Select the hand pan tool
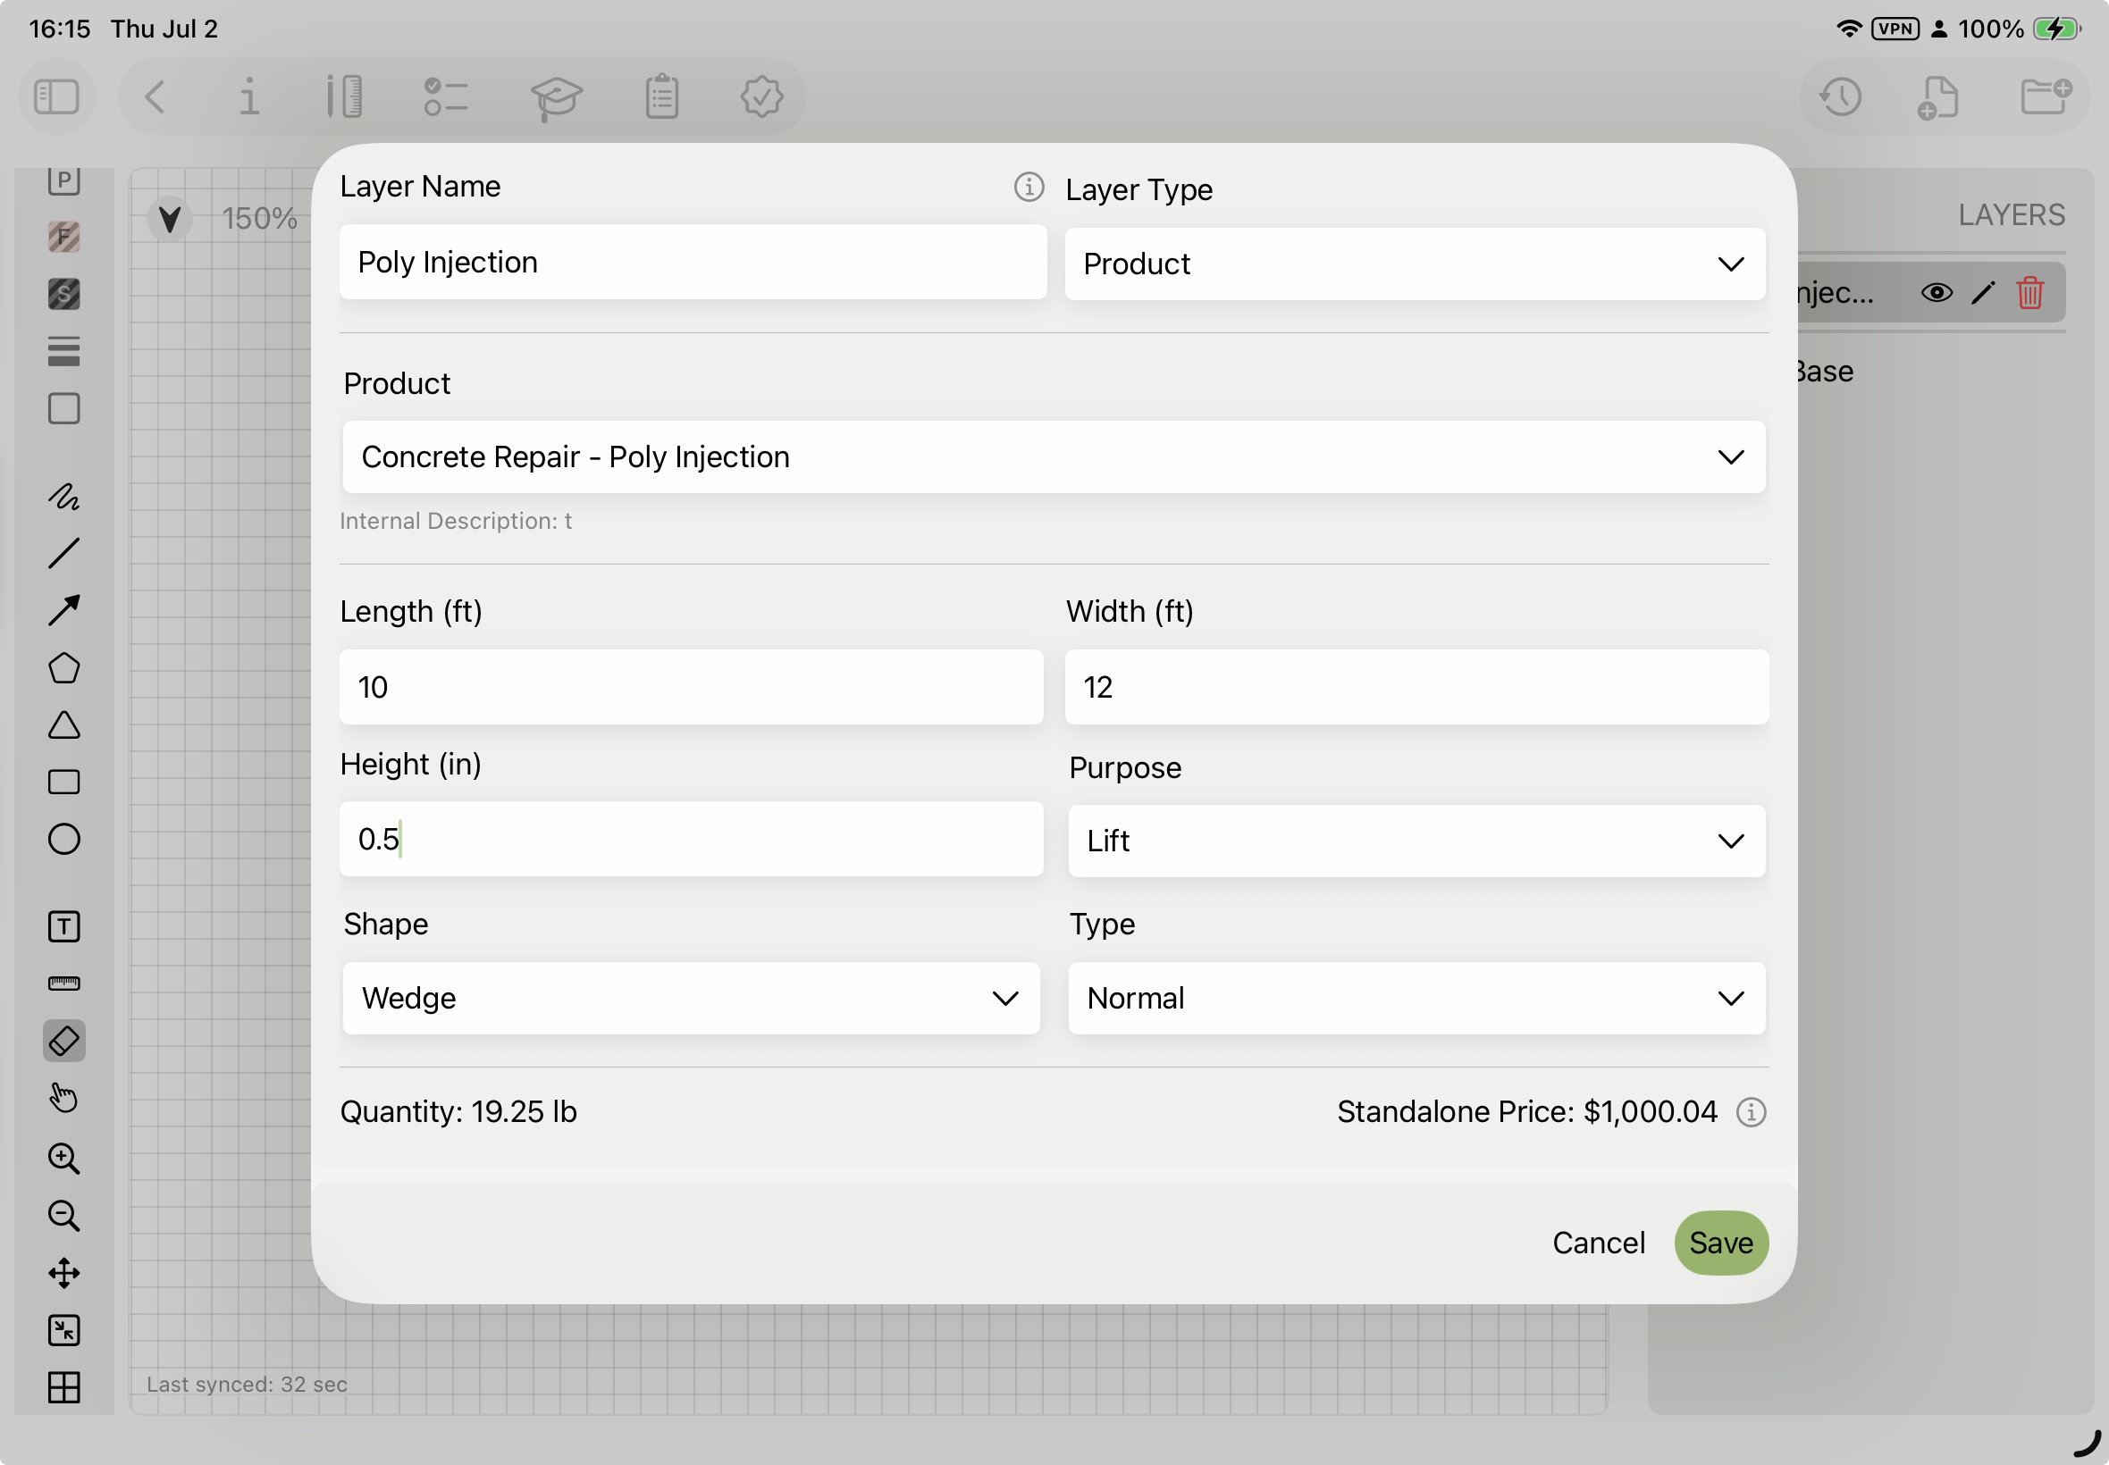This screenshot has width=2109, height=1465. [x=64, y=1098]
